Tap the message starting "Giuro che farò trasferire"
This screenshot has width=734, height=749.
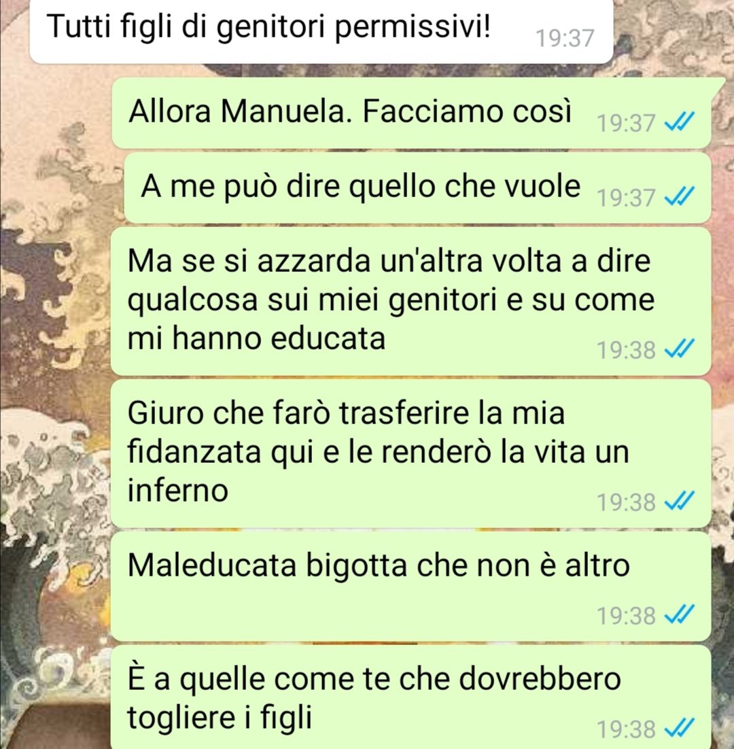click(x=411, y=453)
